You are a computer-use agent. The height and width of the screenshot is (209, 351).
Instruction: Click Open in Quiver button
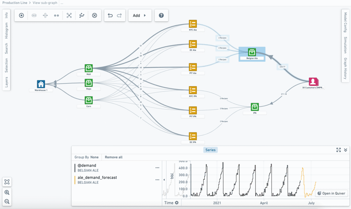click(331, 193)
